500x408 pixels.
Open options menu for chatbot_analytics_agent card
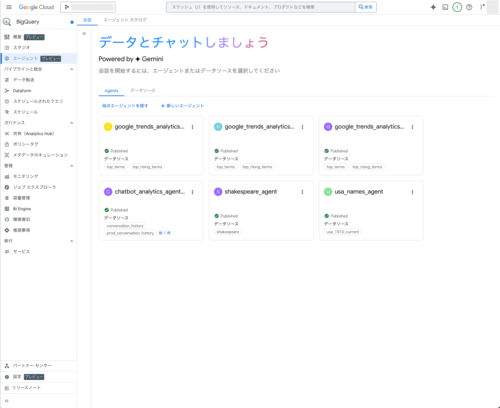(192, 192)
